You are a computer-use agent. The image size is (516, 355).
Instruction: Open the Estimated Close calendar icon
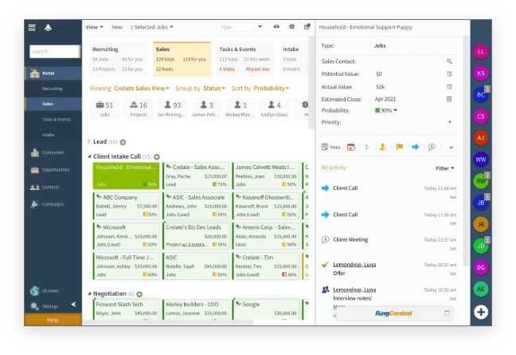point(449,99)
